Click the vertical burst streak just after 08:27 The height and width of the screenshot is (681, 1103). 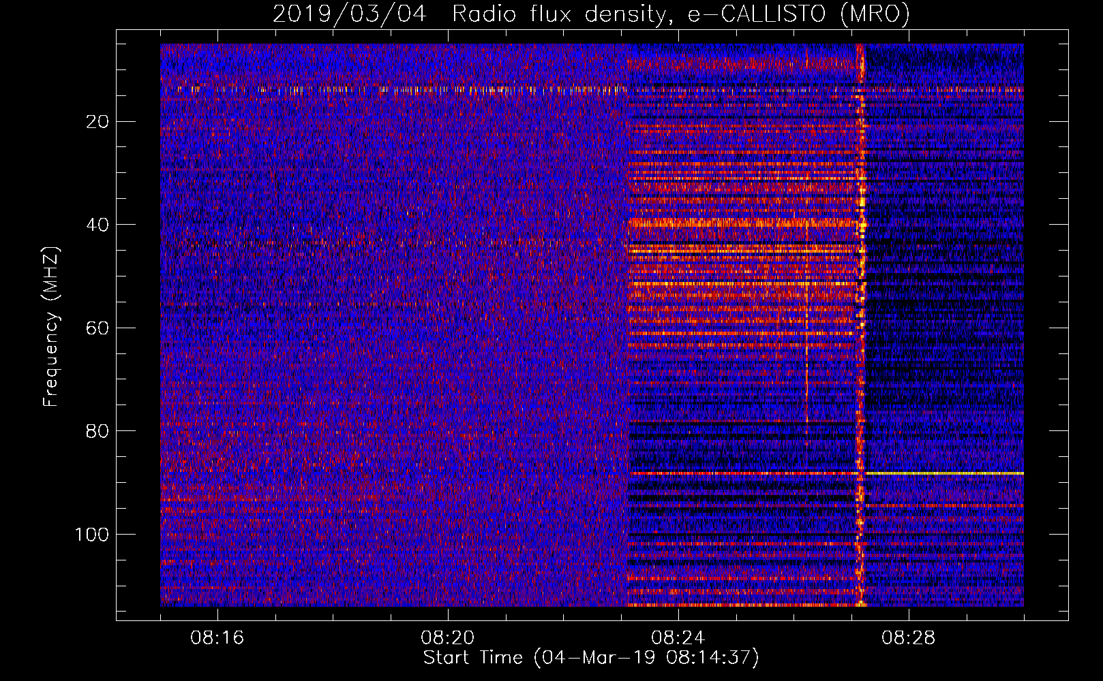coord(861,326)
